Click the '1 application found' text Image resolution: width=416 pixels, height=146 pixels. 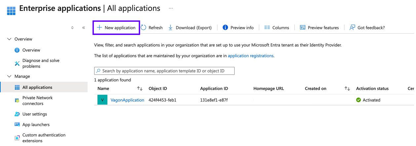tap(113, 80)
